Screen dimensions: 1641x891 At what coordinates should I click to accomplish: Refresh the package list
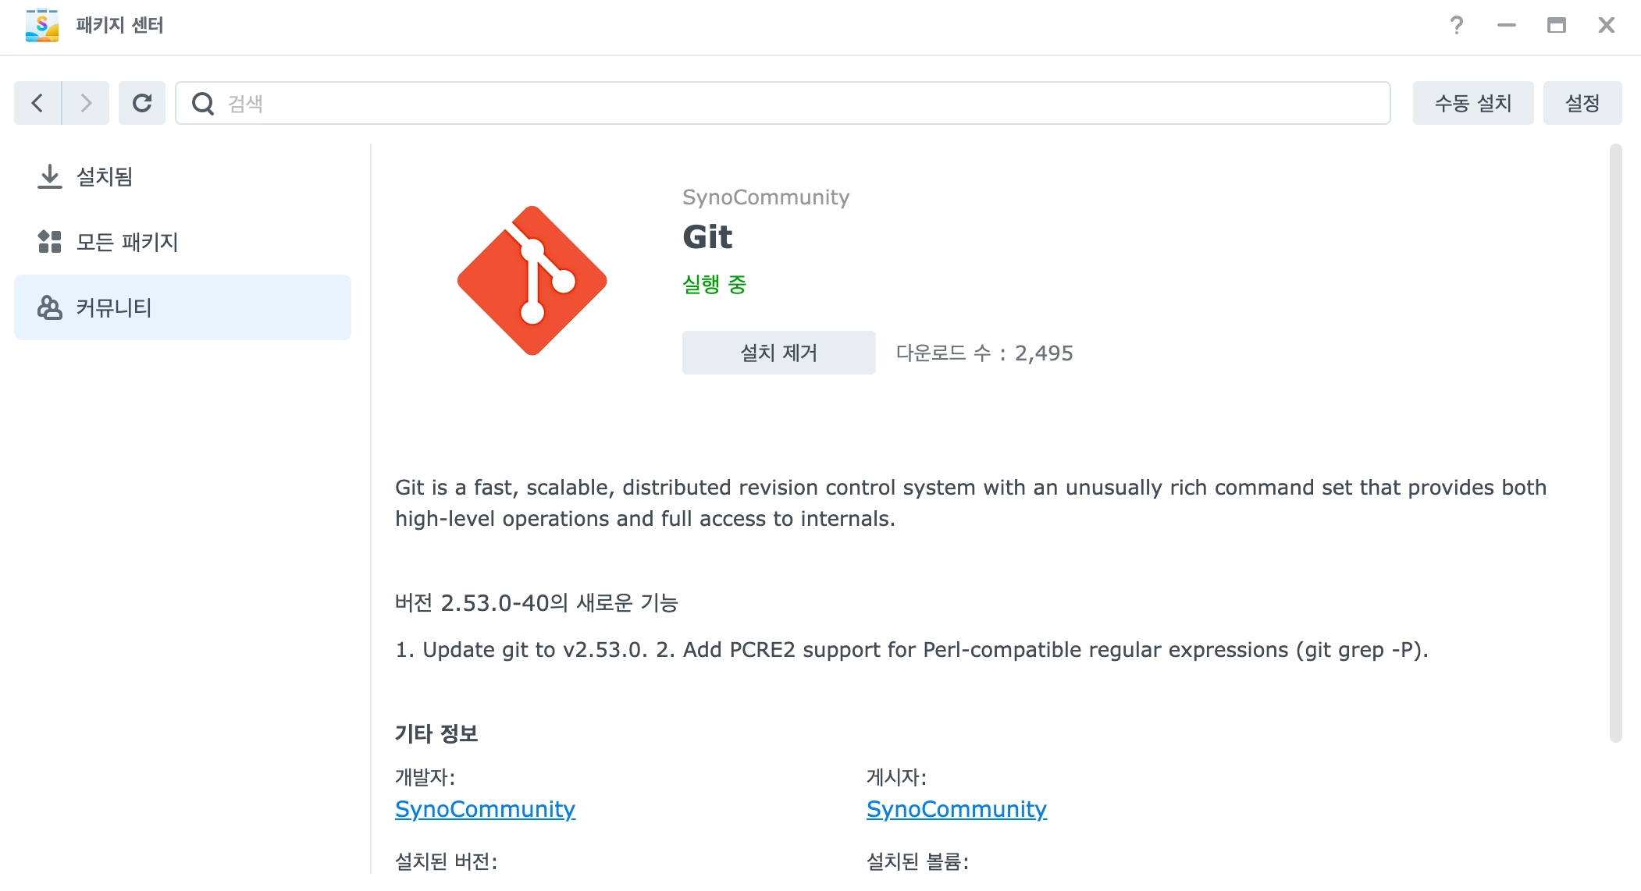(x=142, y=103)
